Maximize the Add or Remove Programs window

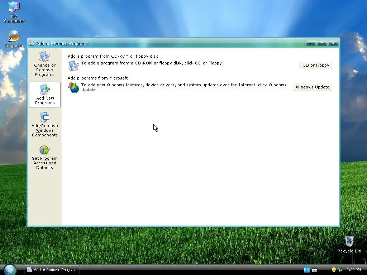(322, 43)
